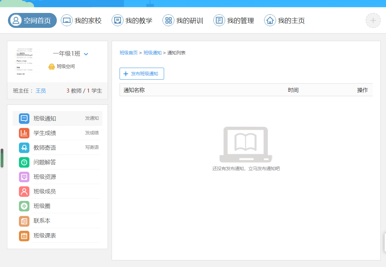Open the head teacher 王员 link
Screen dimensions: 386x267
(41, 91)
